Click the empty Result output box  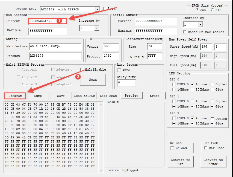click(x=135, y=135)
